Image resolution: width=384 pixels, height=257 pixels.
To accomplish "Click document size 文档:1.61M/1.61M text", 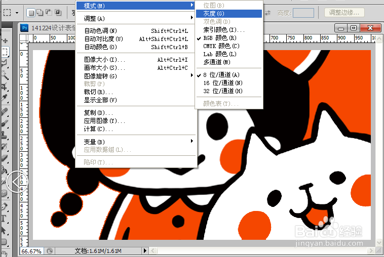I will pos(98,251).
